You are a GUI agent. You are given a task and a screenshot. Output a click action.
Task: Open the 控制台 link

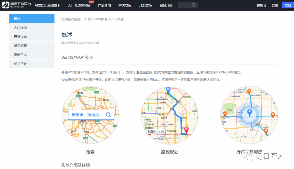click(261, 5)
